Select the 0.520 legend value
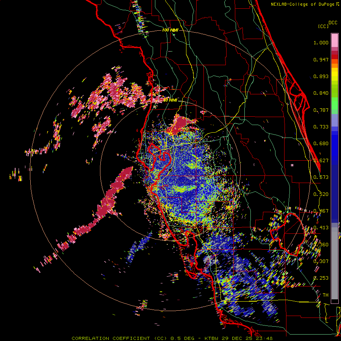The width and height of the screenshot is (341, 341). [x=321, y=194]
